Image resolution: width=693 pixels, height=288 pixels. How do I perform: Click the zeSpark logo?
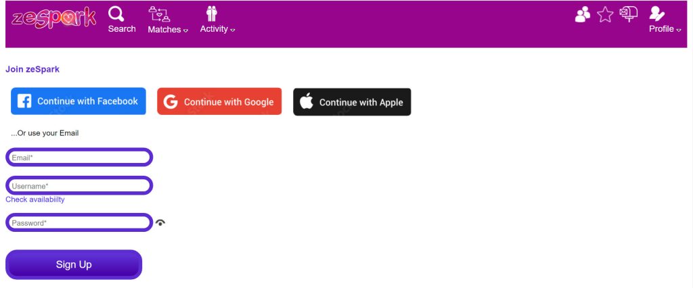53,18
